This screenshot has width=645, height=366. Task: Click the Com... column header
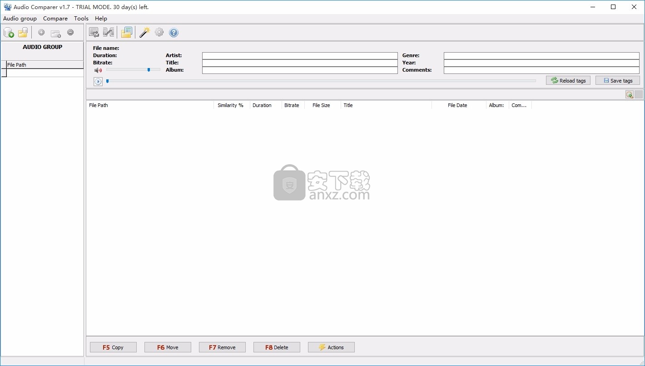(x=520, y=105)
